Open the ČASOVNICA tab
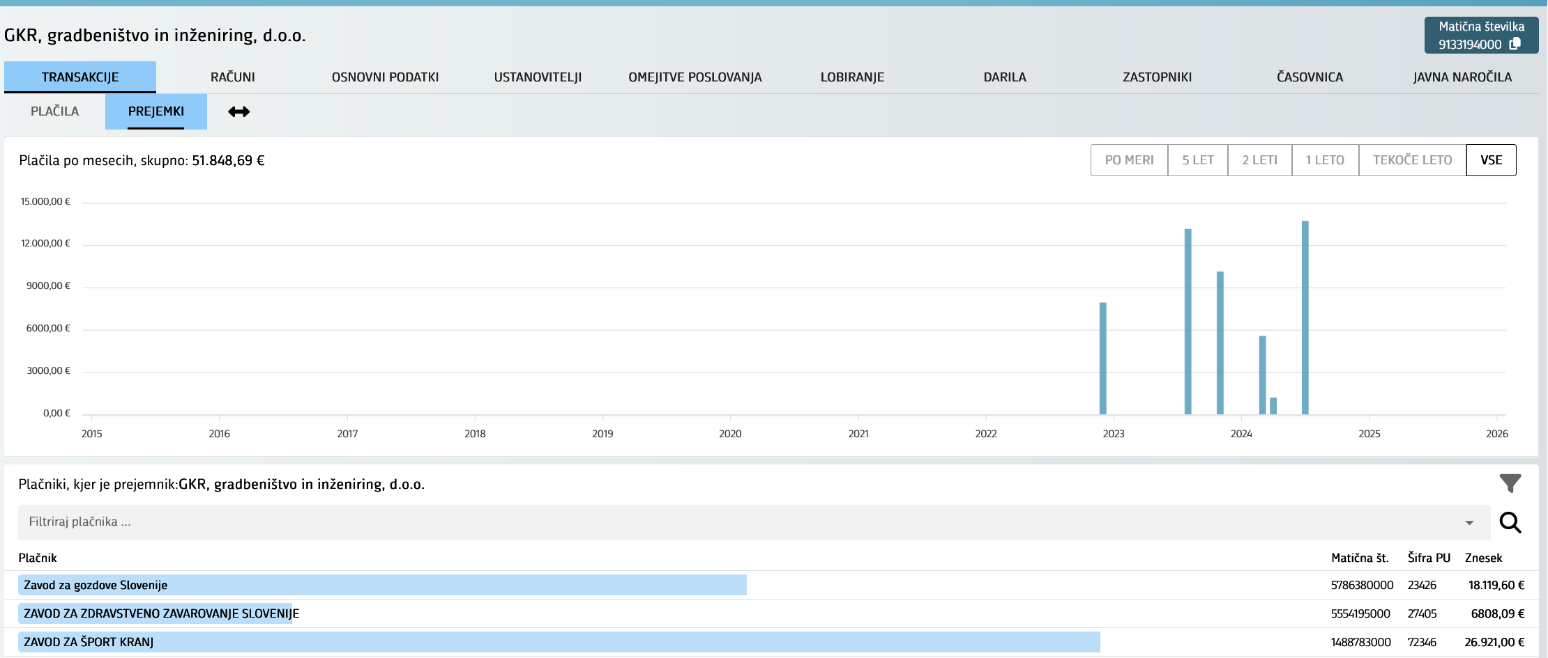This screenshot has width=1548, height=658. tap(1310, 77)
